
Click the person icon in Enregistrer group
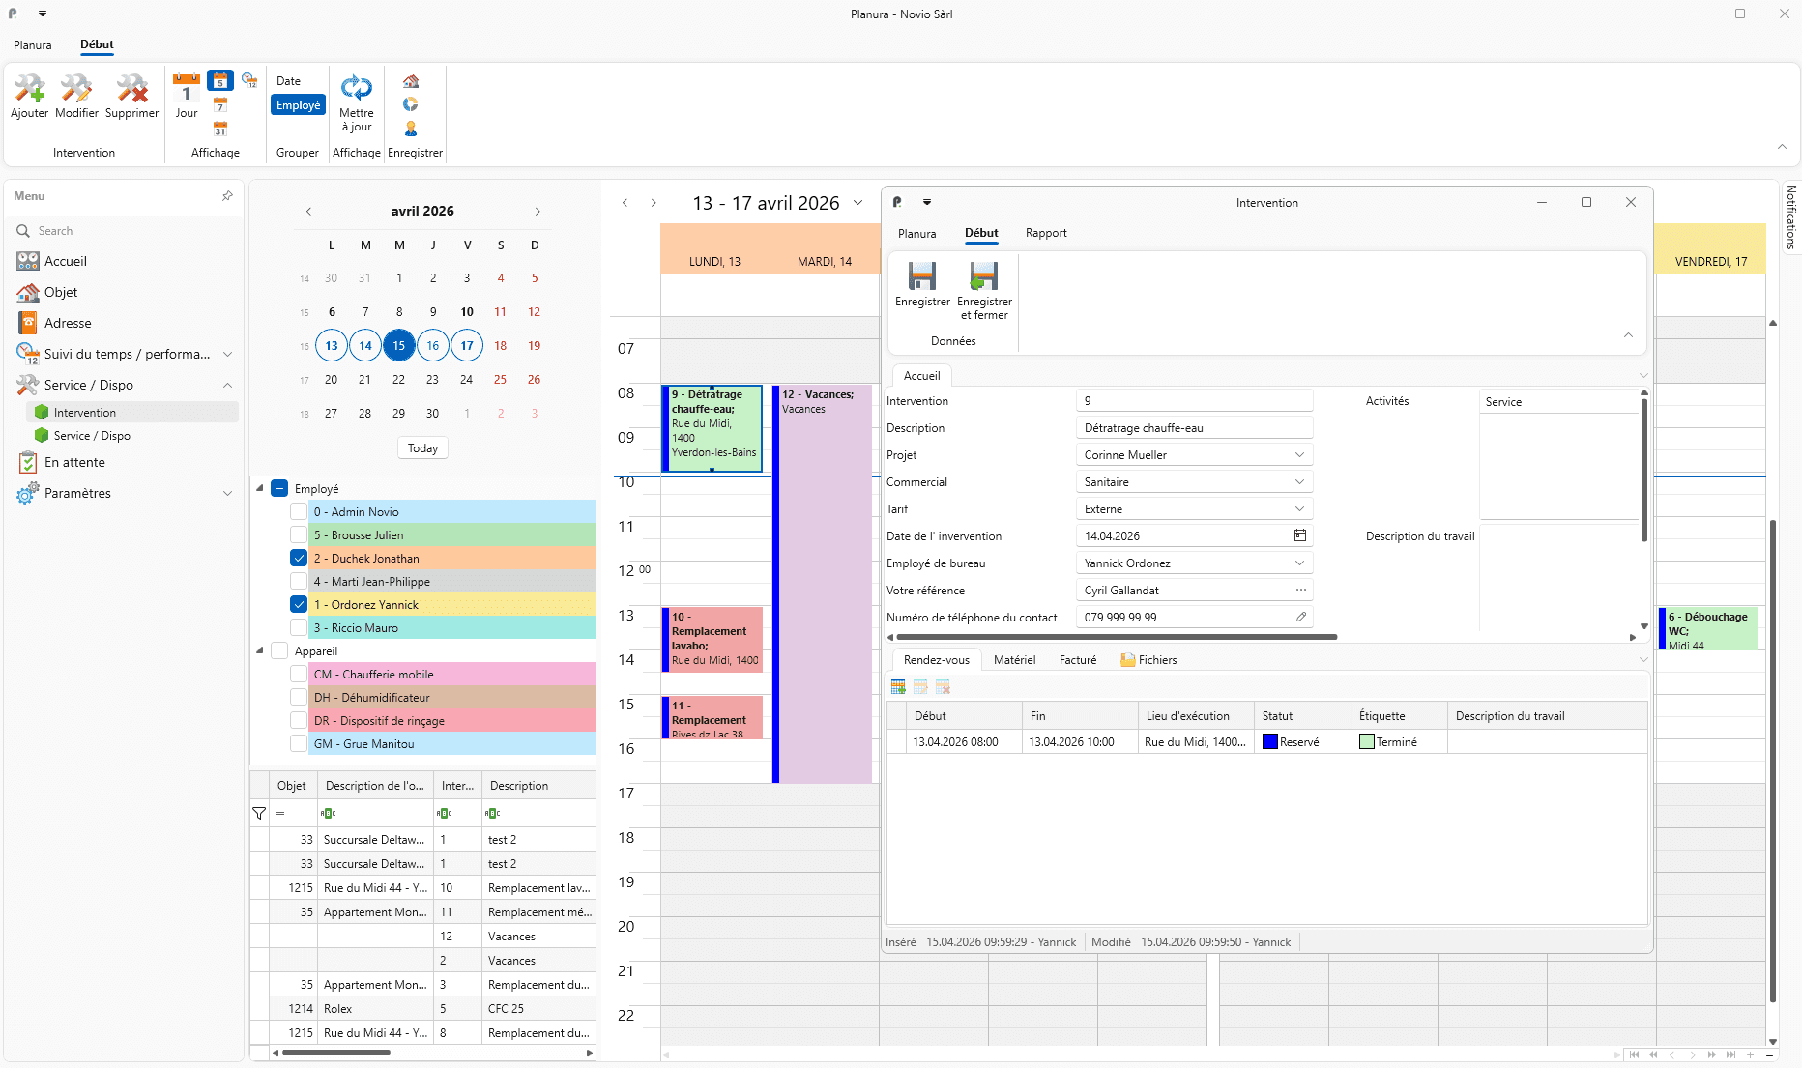pyautogui.click(x=411, y=128)
